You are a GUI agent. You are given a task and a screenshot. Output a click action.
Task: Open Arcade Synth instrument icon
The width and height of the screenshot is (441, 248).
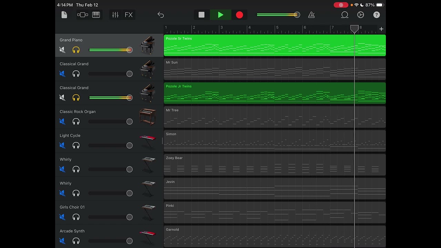[x=147, y=237]
